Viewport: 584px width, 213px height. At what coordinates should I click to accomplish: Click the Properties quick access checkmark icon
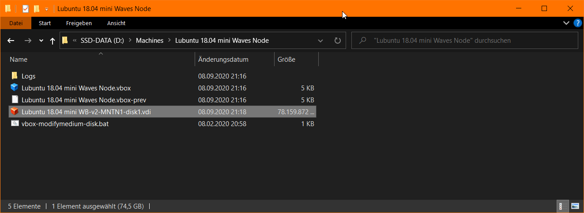25,9
